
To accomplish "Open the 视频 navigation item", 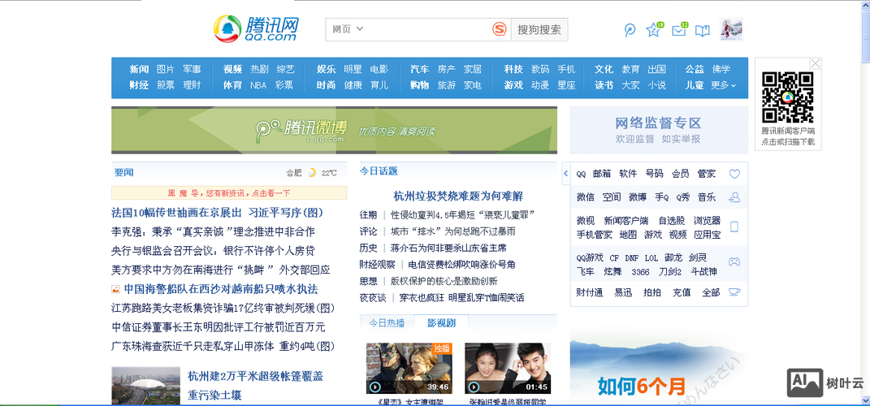I will point(232,69).
